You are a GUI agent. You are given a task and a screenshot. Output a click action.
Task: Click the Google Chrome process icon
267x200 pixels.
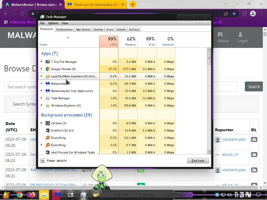pyautogui.click(x=48, y=69)
